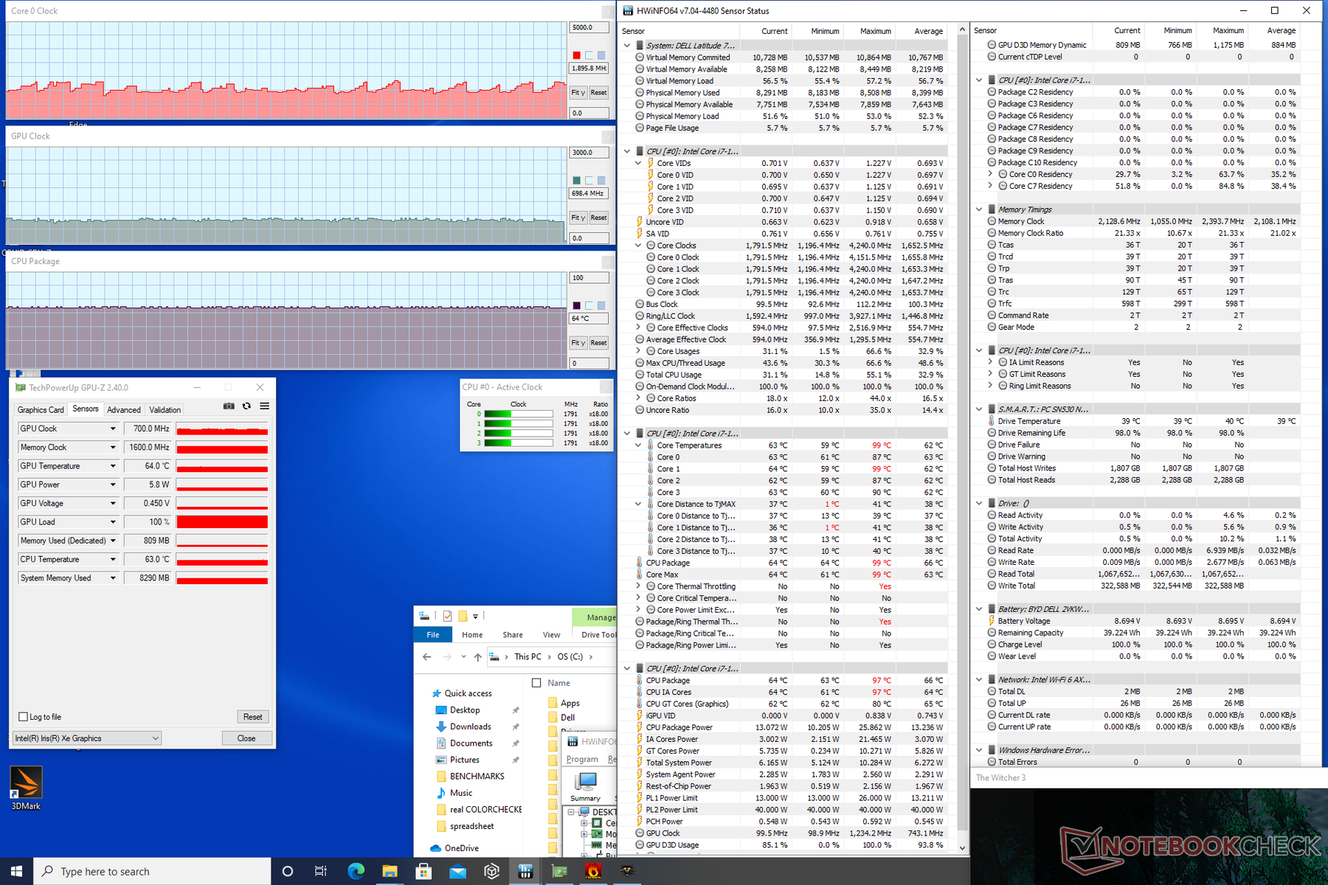This screenshot has width=1328, height=885.
Task: Select the Desktop item in Quick access
Action: click(465, 710)
